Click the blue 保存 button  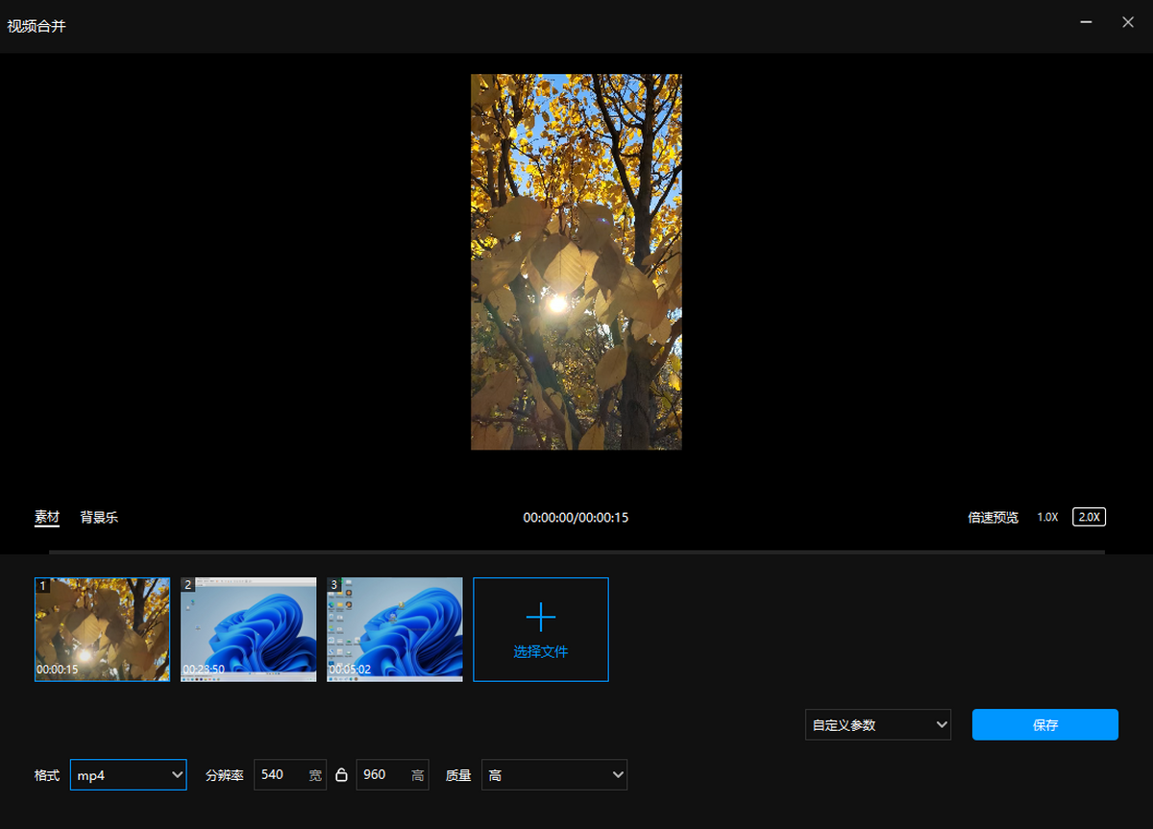[x=1044, y=725]
